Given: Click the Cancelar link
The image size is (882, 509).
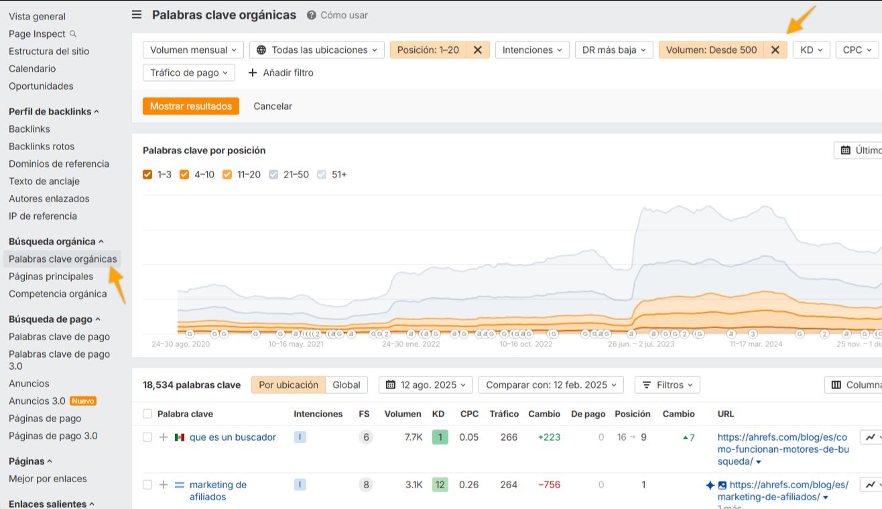Looking at the screenshot, I should coord(273,106).
